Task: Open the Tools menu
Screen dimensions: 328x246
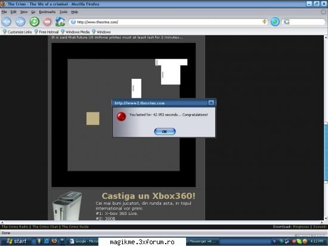Action: pos(63,12)
